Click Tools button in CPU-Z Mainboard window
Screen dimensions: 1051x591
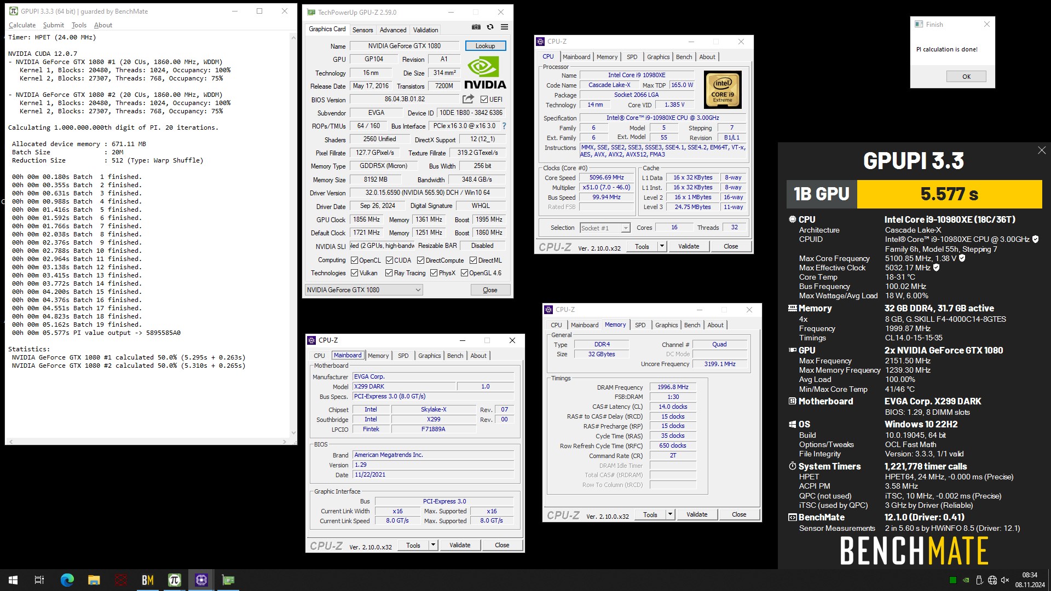point(413,545)
